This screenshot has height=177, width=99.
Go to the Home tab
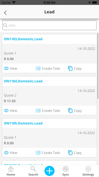[11, 171]
